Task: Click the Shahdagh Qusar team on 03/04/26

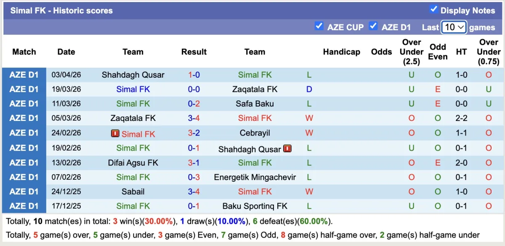Action: coord(133,75)
